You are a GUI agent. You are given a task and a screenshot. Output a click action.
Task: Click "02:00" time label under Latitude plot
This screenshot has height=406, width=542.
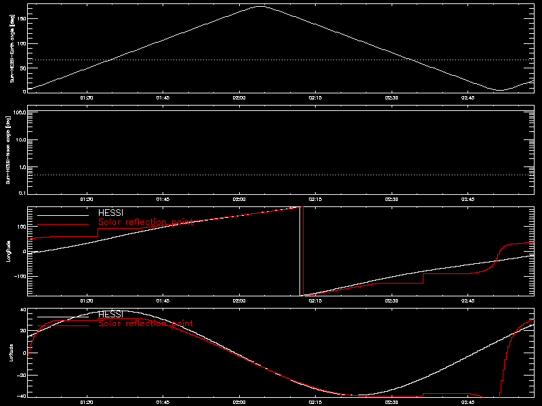click(x=239, y=403)
